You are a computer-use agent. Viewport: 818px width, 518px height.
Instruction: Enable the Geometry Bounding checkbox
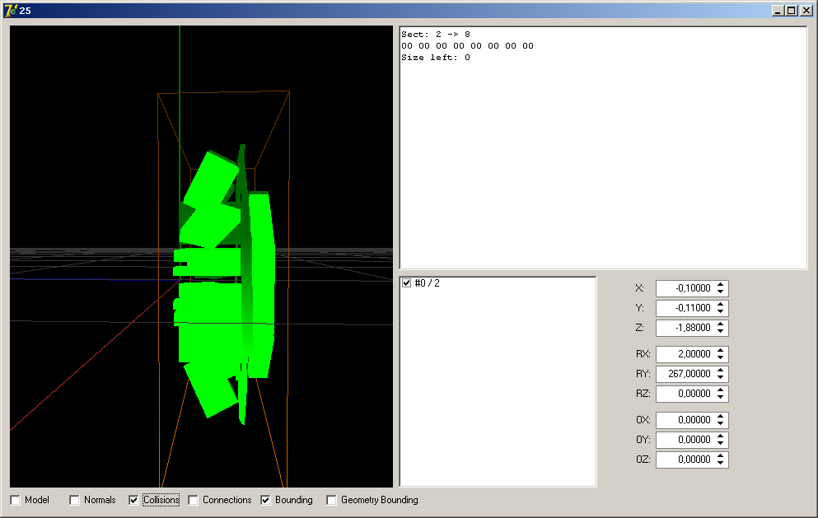332,500
